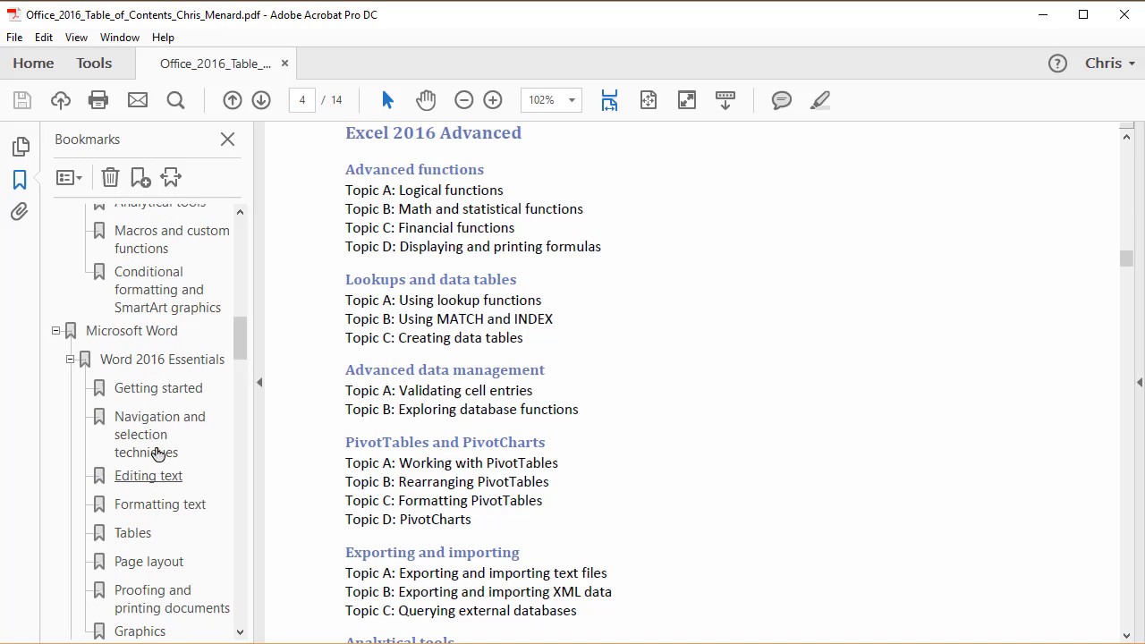Open the Graphics bookmark

click(x=140, y=631)
